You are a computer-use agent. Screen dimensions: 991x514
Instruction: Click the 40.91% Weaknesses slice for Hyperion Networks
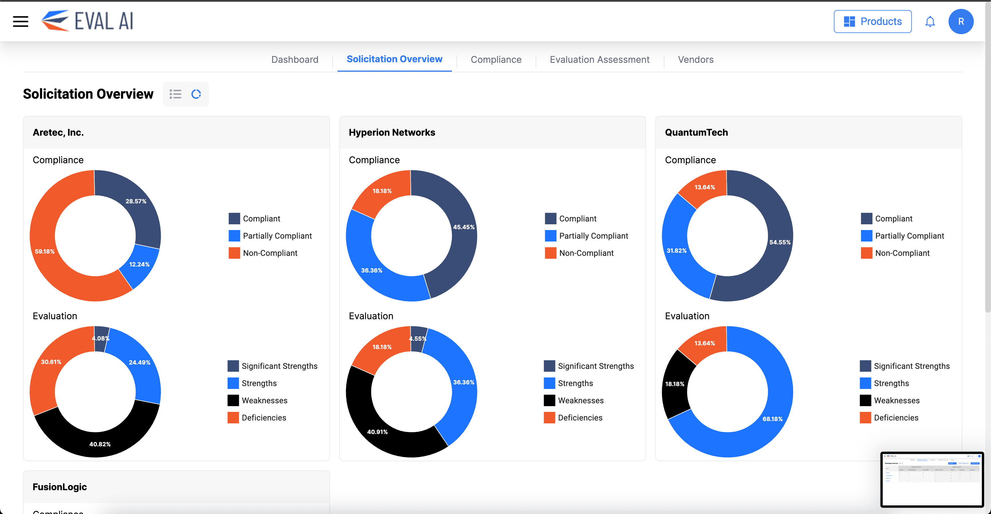[377, 431]
